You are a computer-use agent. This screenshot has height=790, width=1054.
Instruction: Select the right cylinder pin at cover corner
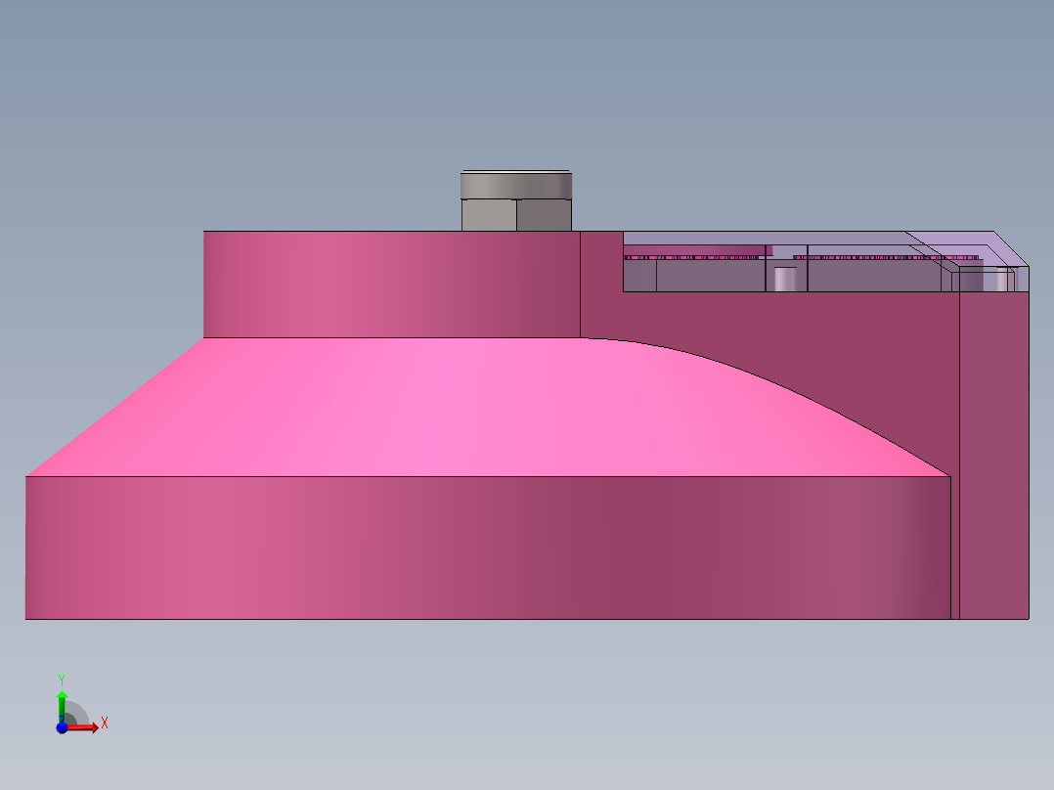pyautogui.click(x=996, y=282)
